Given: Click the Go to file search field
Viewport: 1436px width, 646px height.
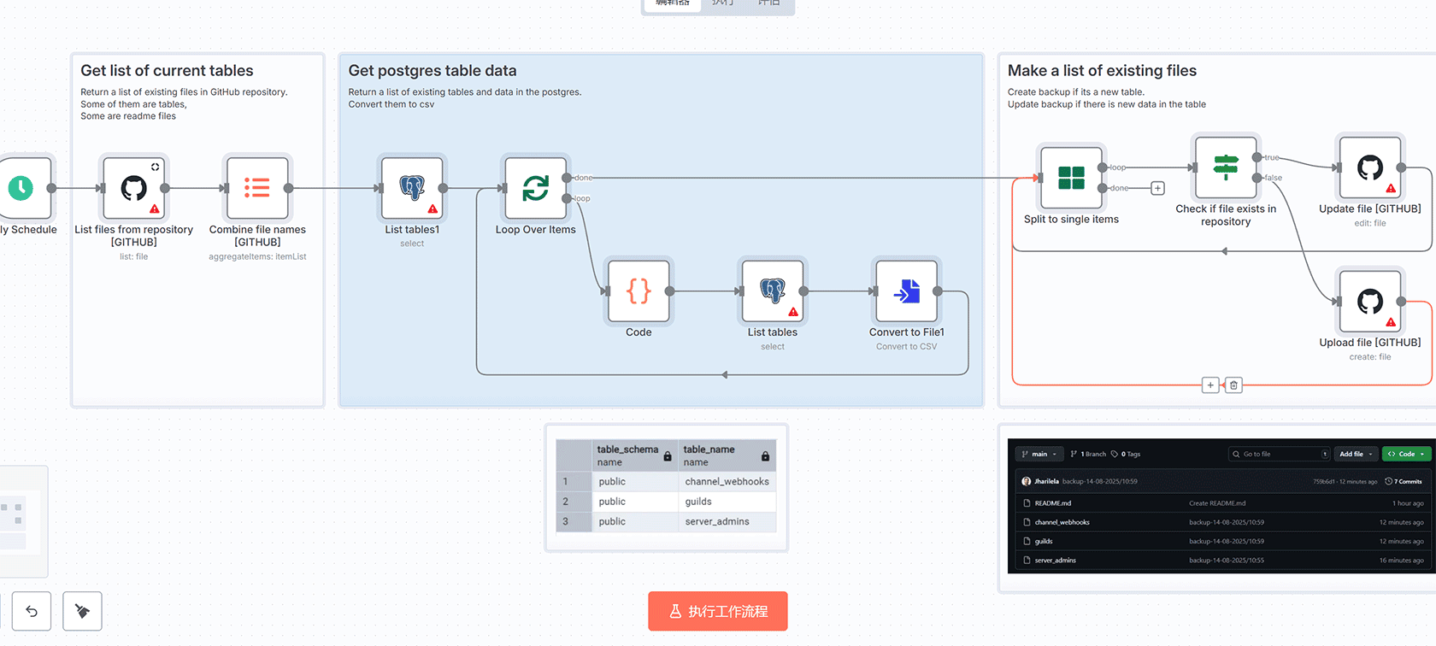Looking at the screenshot, I should click(x=1279, y=454).
